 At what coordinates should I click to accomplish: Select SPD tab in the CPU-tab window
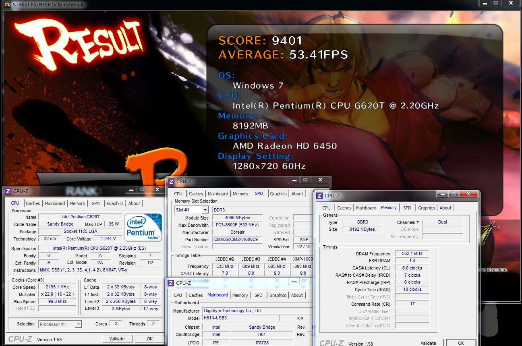click(x=96, y=203)
